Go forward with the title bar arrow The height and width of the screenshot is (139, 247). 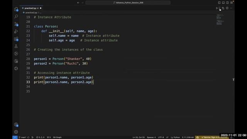pos(82,3)
